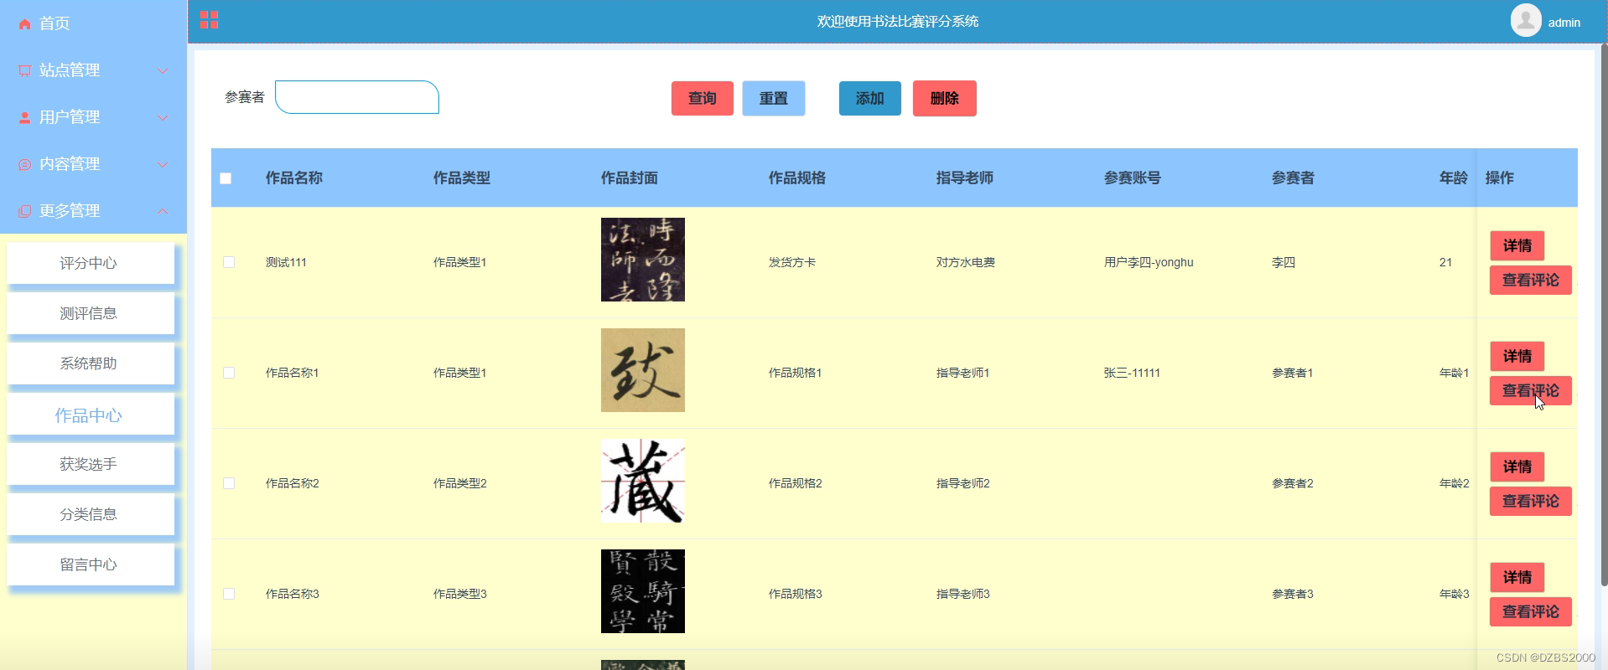Check the select-all checkbox in the table header

tap(226, 178)
